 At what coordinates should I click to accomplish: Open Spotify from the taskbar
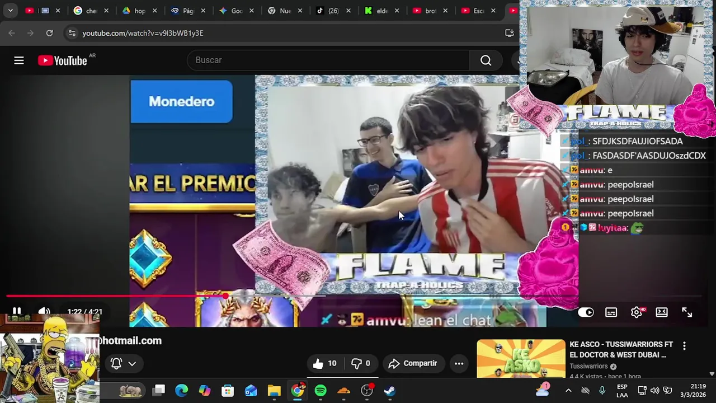(x=321, y=391)
